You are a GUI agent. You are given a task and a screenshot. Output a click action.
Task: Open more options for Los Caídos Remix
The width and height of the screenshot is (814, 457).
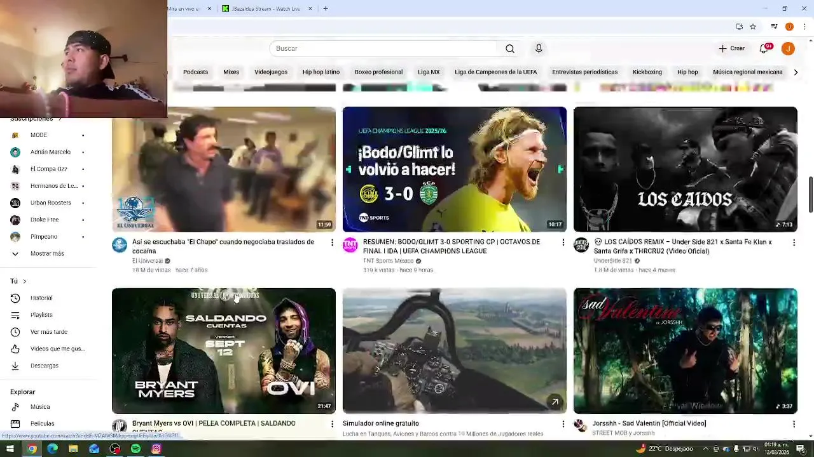pos(794,242)
